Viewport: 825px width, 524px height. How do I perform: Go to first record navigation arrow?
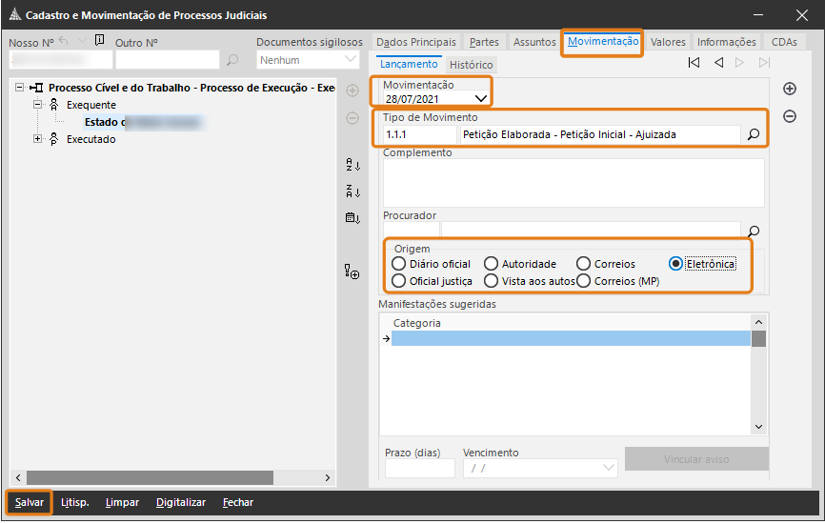point(694,63)
